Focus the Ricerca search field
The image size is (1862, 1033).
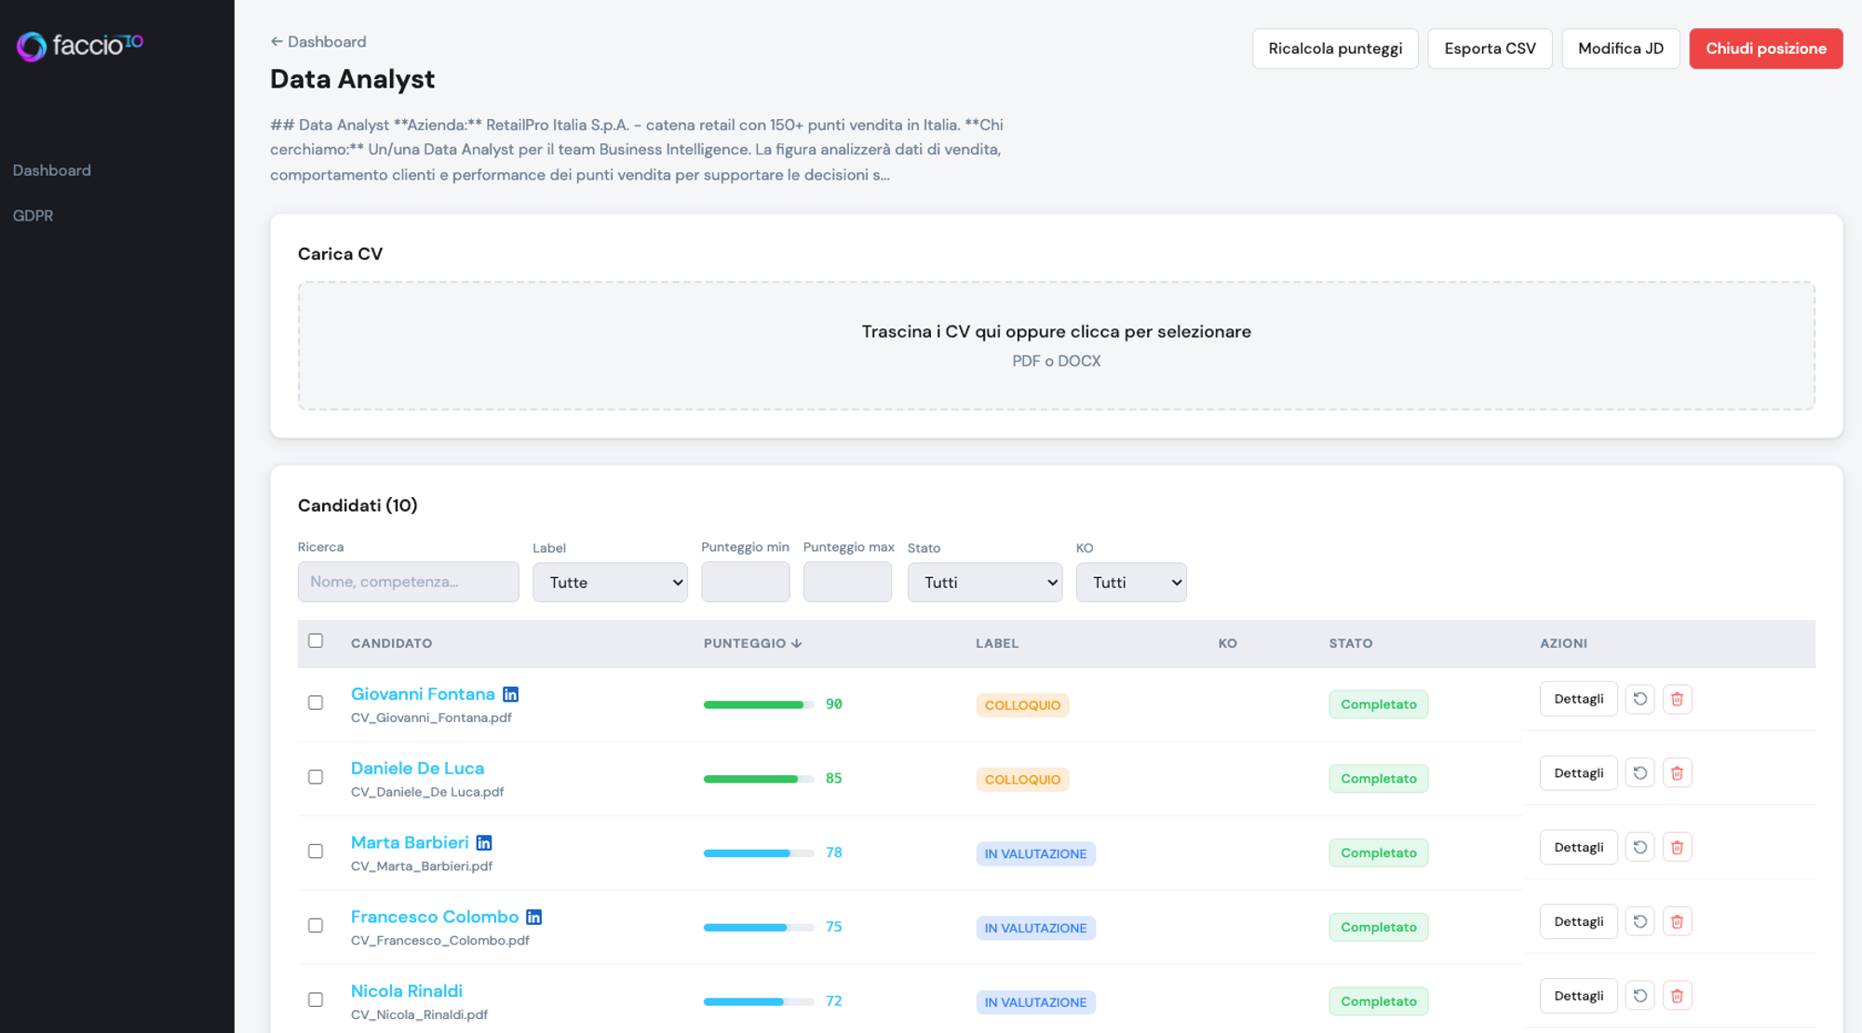409,583
